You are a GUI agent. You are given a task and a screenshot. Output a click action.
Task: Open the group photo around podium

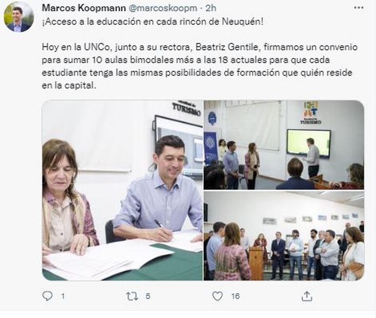(284, 236)
